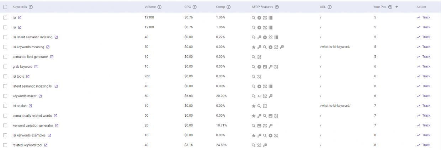Click help icon beside Keywords column header
This screenshot has width=441, height=150.
31,7
